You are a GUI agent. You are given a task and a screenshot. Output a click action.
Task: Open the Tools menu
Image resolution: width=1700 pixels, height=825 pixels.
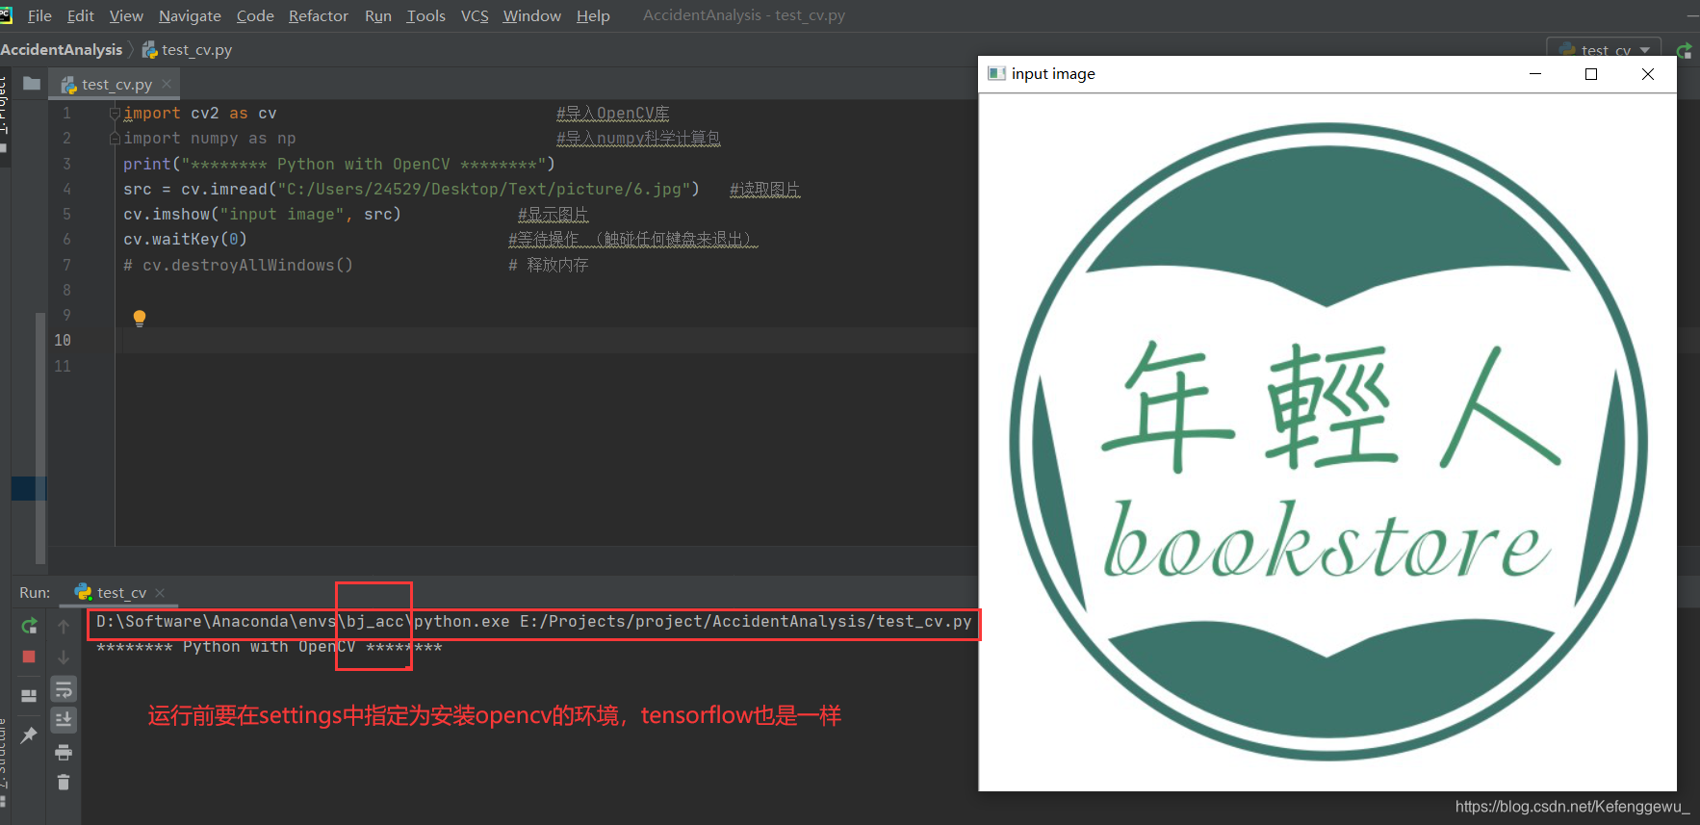tap(425, 15)
